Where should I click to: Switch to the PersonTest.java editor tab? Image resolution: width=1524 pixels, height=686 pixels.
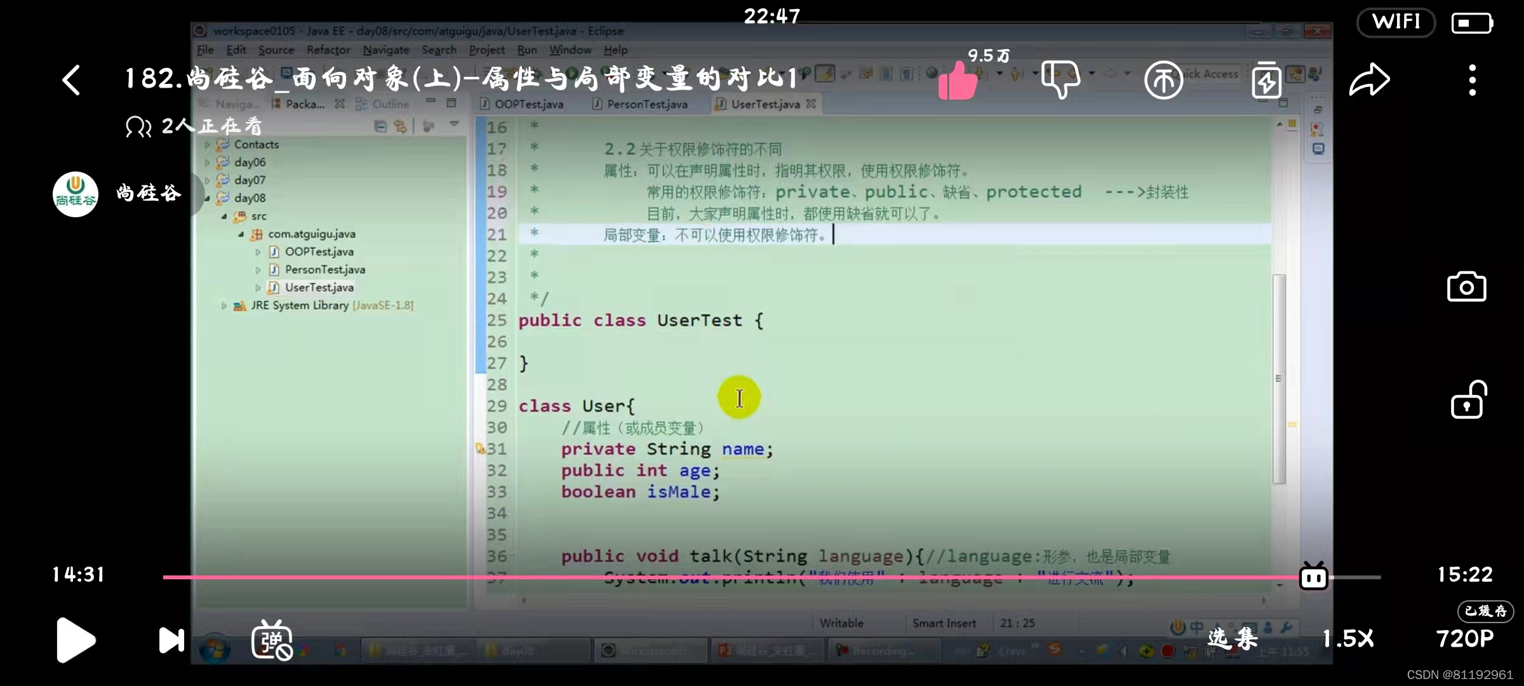640,104
